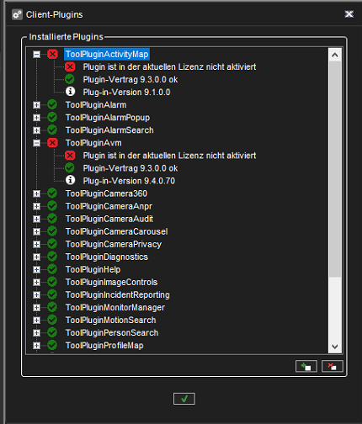Expand the ToolPluginCamera360 node
The image size is (362, 424).
coord(36,193)
